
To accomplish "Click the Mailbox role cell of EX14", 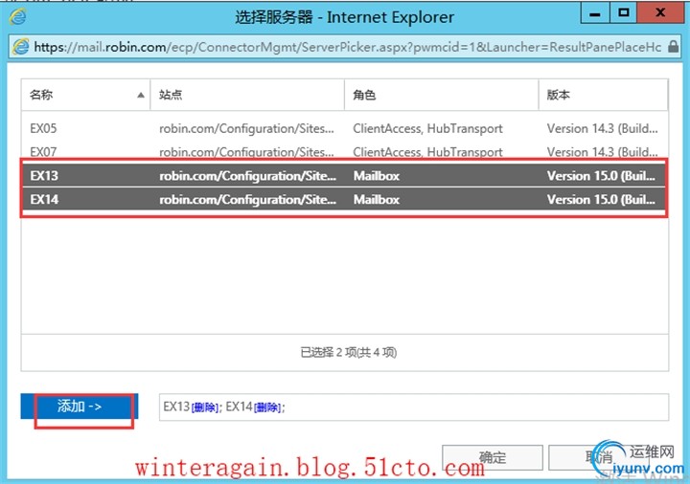I will pyautogui.click(x=377, y=199).
